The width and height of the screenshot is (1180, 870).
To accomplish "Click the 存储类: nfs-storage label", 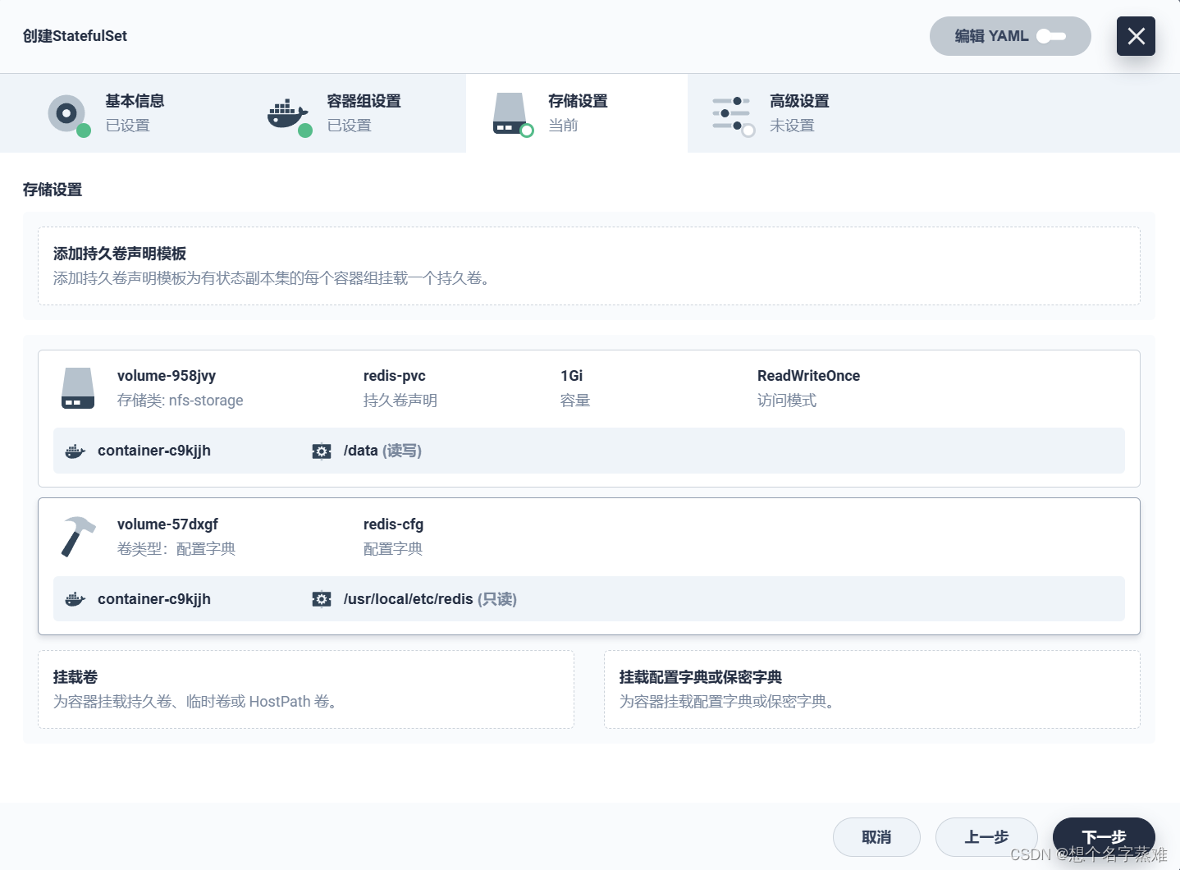I will point(181,401).
